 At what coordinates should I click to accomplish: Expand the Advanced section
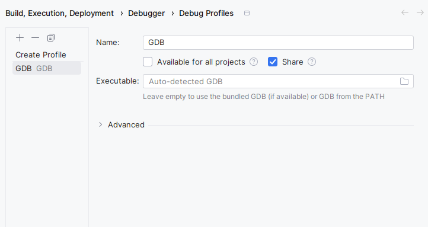pyautogui.click(x=100, y=124)
